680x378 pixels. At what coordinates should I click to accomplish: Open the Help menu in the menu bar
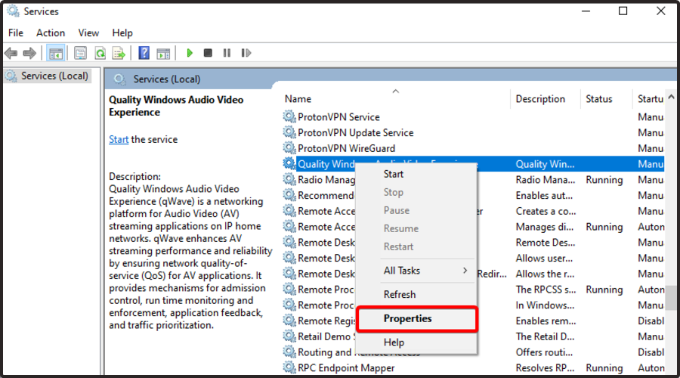[122, 33]
